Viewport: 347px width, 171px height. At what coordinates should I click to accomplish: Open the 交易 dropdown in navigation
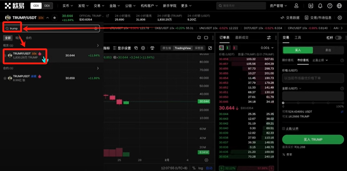[x=99, y=6]
